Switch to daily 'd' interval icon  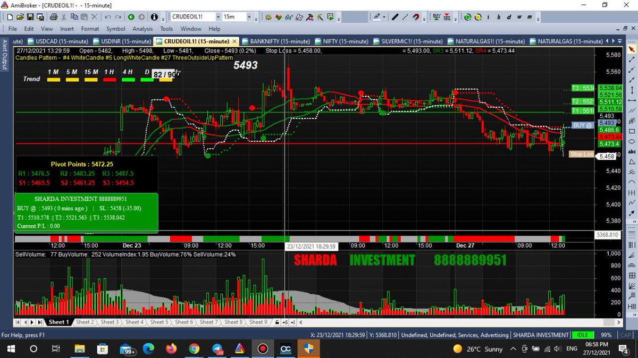click(509, 17)
